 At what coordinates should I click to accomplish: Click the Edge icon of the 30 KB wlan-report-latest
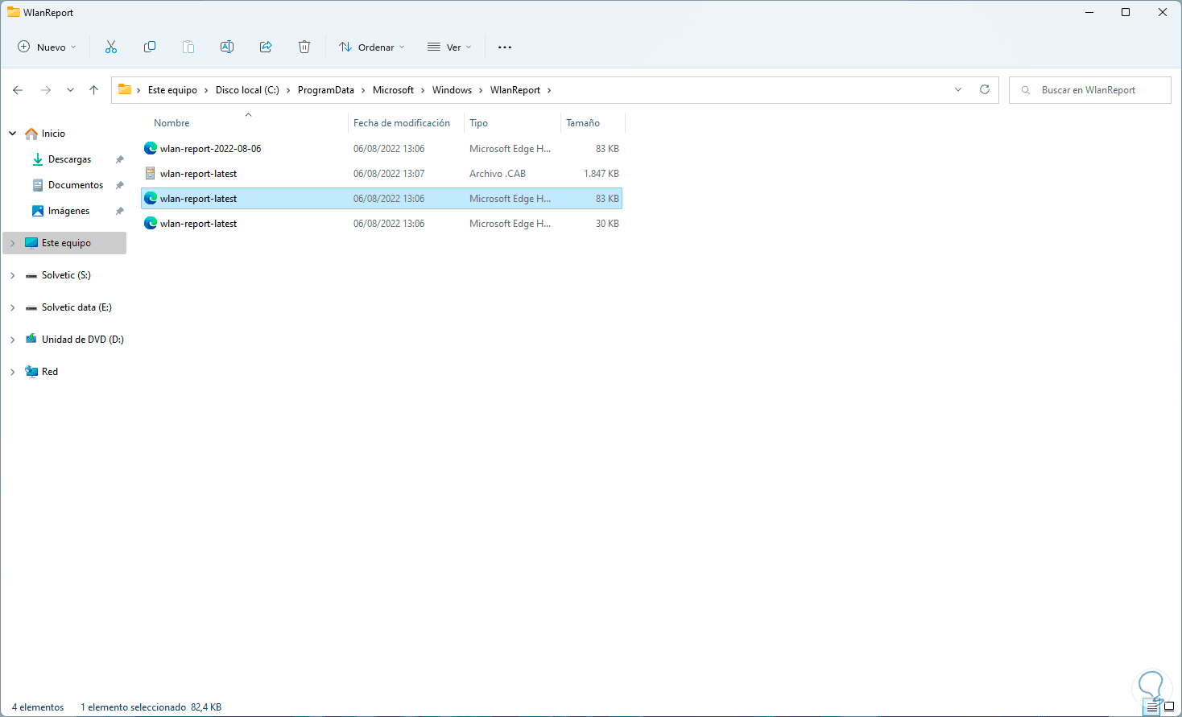151,223
